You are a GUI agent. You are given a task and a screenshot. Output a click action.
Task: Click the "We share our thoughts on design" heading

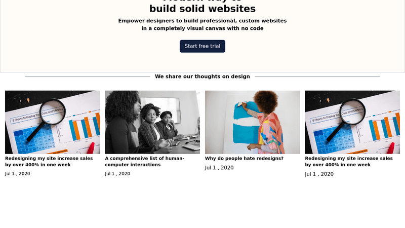202,77
